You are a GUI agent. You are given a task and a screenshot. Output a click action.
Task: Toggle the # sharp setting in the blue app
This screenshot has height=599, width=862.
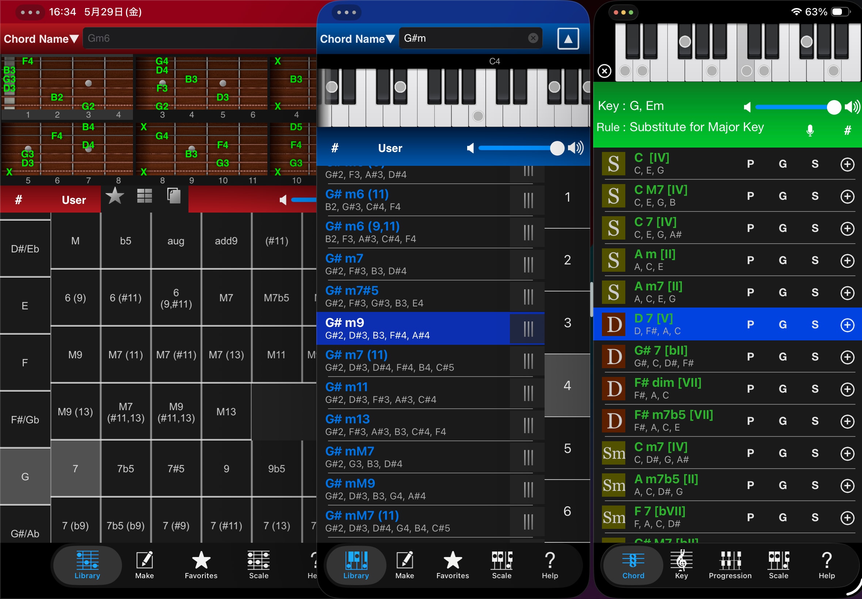[335, 148]
